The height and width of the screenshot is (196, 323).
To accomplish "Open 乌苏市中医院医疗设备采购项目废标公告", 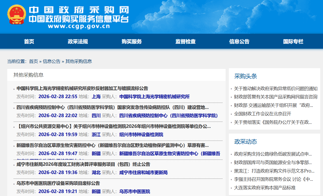I will [58, 183].
